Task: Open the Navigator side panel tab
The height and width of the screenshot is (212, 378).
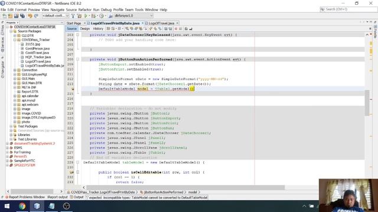Action: (x=2, y=69)
